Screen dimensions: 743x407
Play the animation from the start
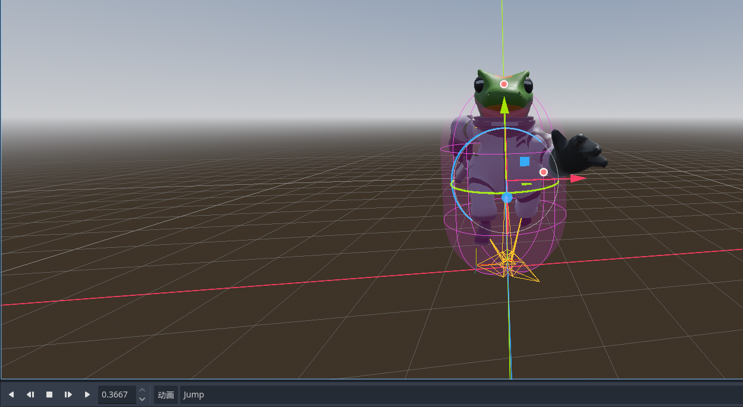click(x=68, y=395)
